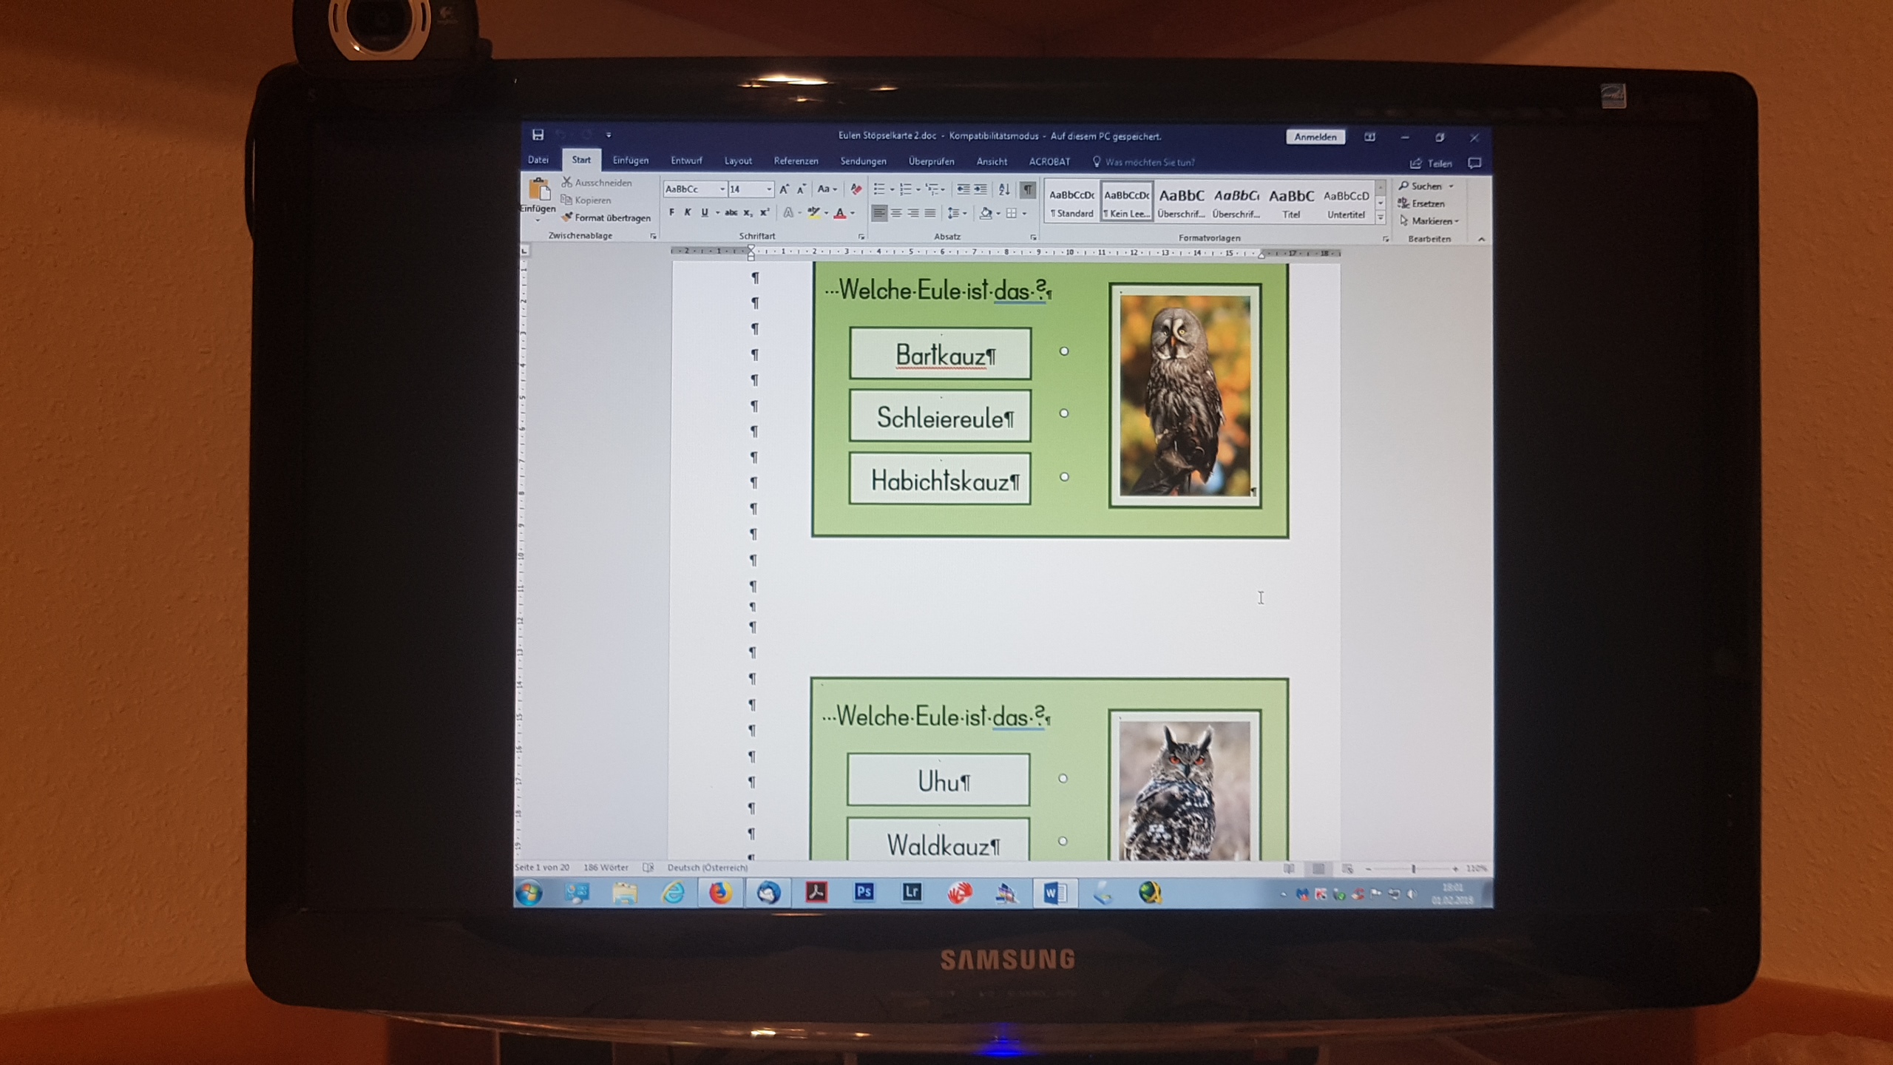Click the zoom slider in status bar
1893x1065 pixels.
tap(1412, 869)
